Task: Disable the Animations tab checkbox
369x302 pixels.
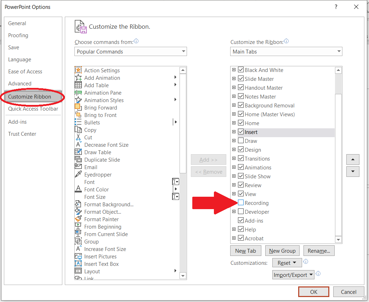Action: [x=241, y=167]
